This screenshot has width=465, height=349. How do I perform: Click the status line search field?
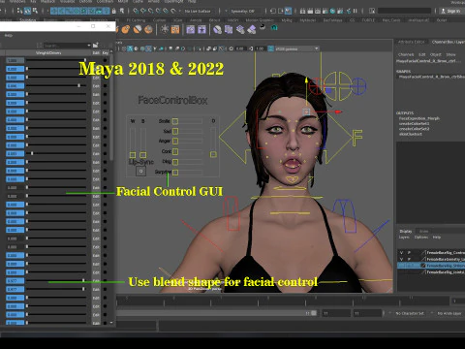(404, 11)
